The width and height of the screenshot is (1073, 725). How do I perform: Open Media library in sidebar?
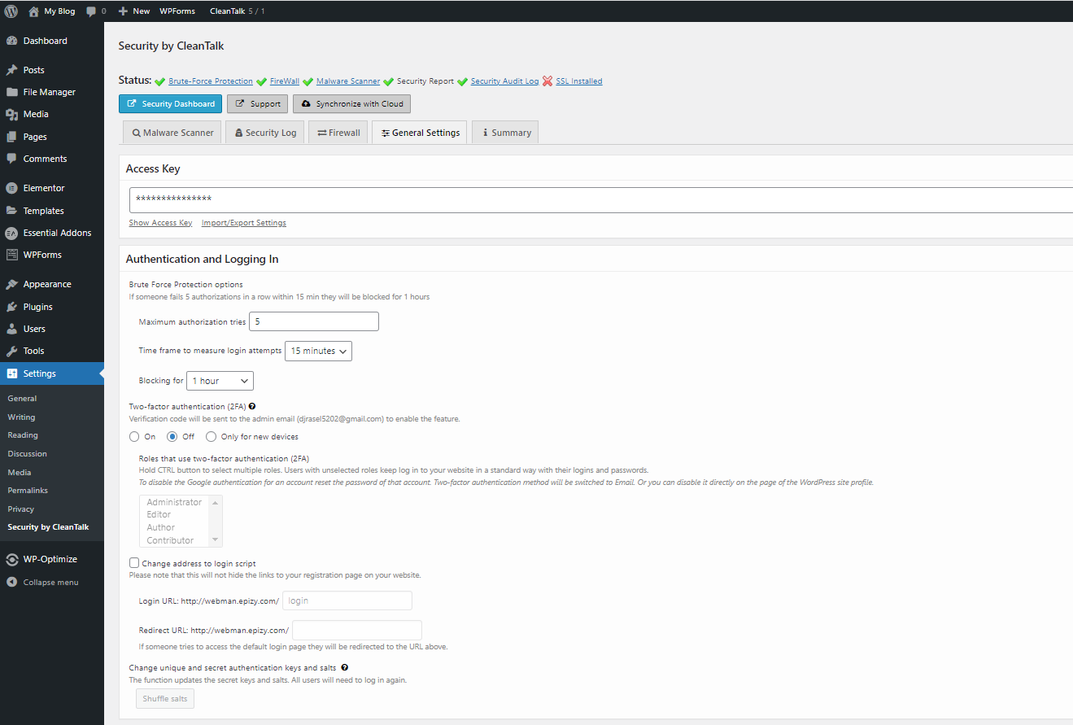[x=35, y=114]
